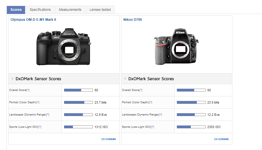Click the DxOMark logo in Nikon panel
This screenshot has width=262, height=150.
pyautogui.click(x=222, y=139)
